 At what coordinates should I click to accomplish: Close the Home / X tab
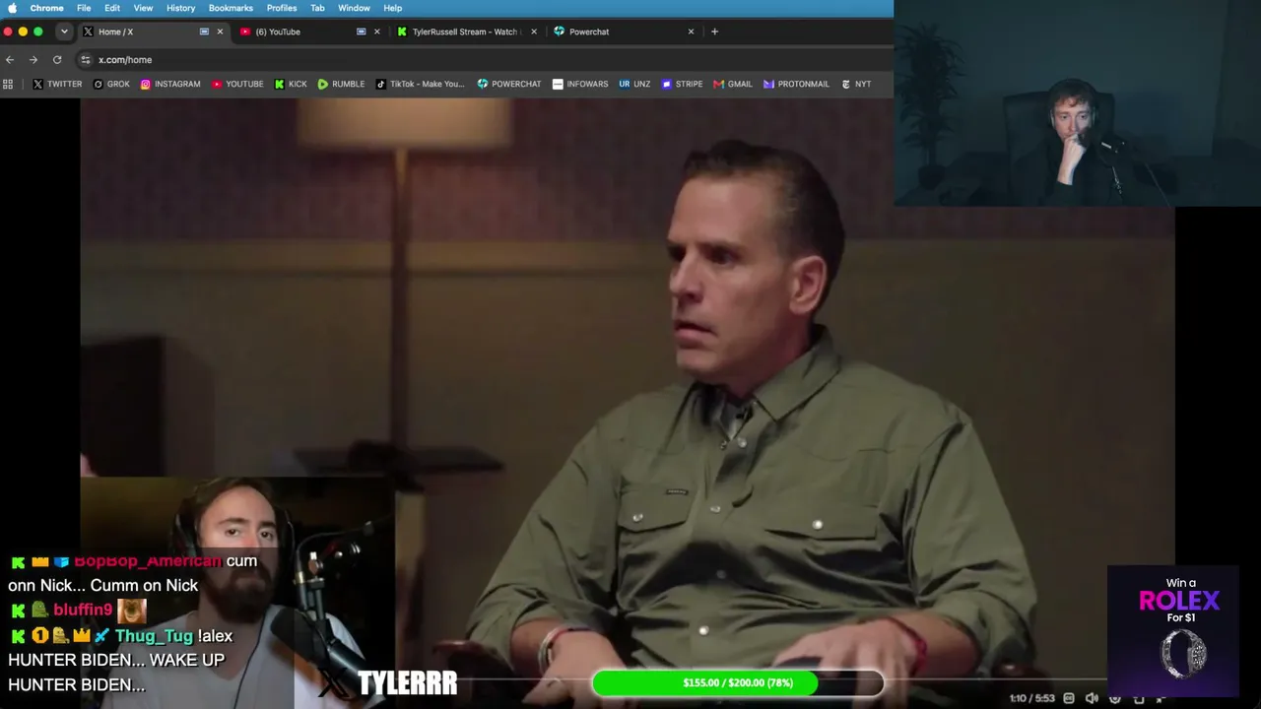pos(220,32)
